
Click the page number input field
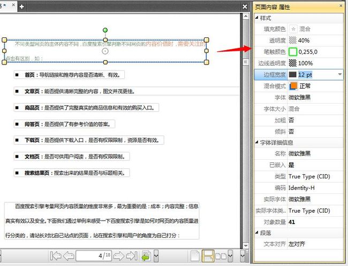point(94,256)
